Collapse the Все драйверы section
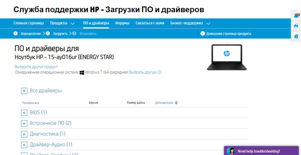Screen dimensions: 301x155 click(x=24, y=91)
